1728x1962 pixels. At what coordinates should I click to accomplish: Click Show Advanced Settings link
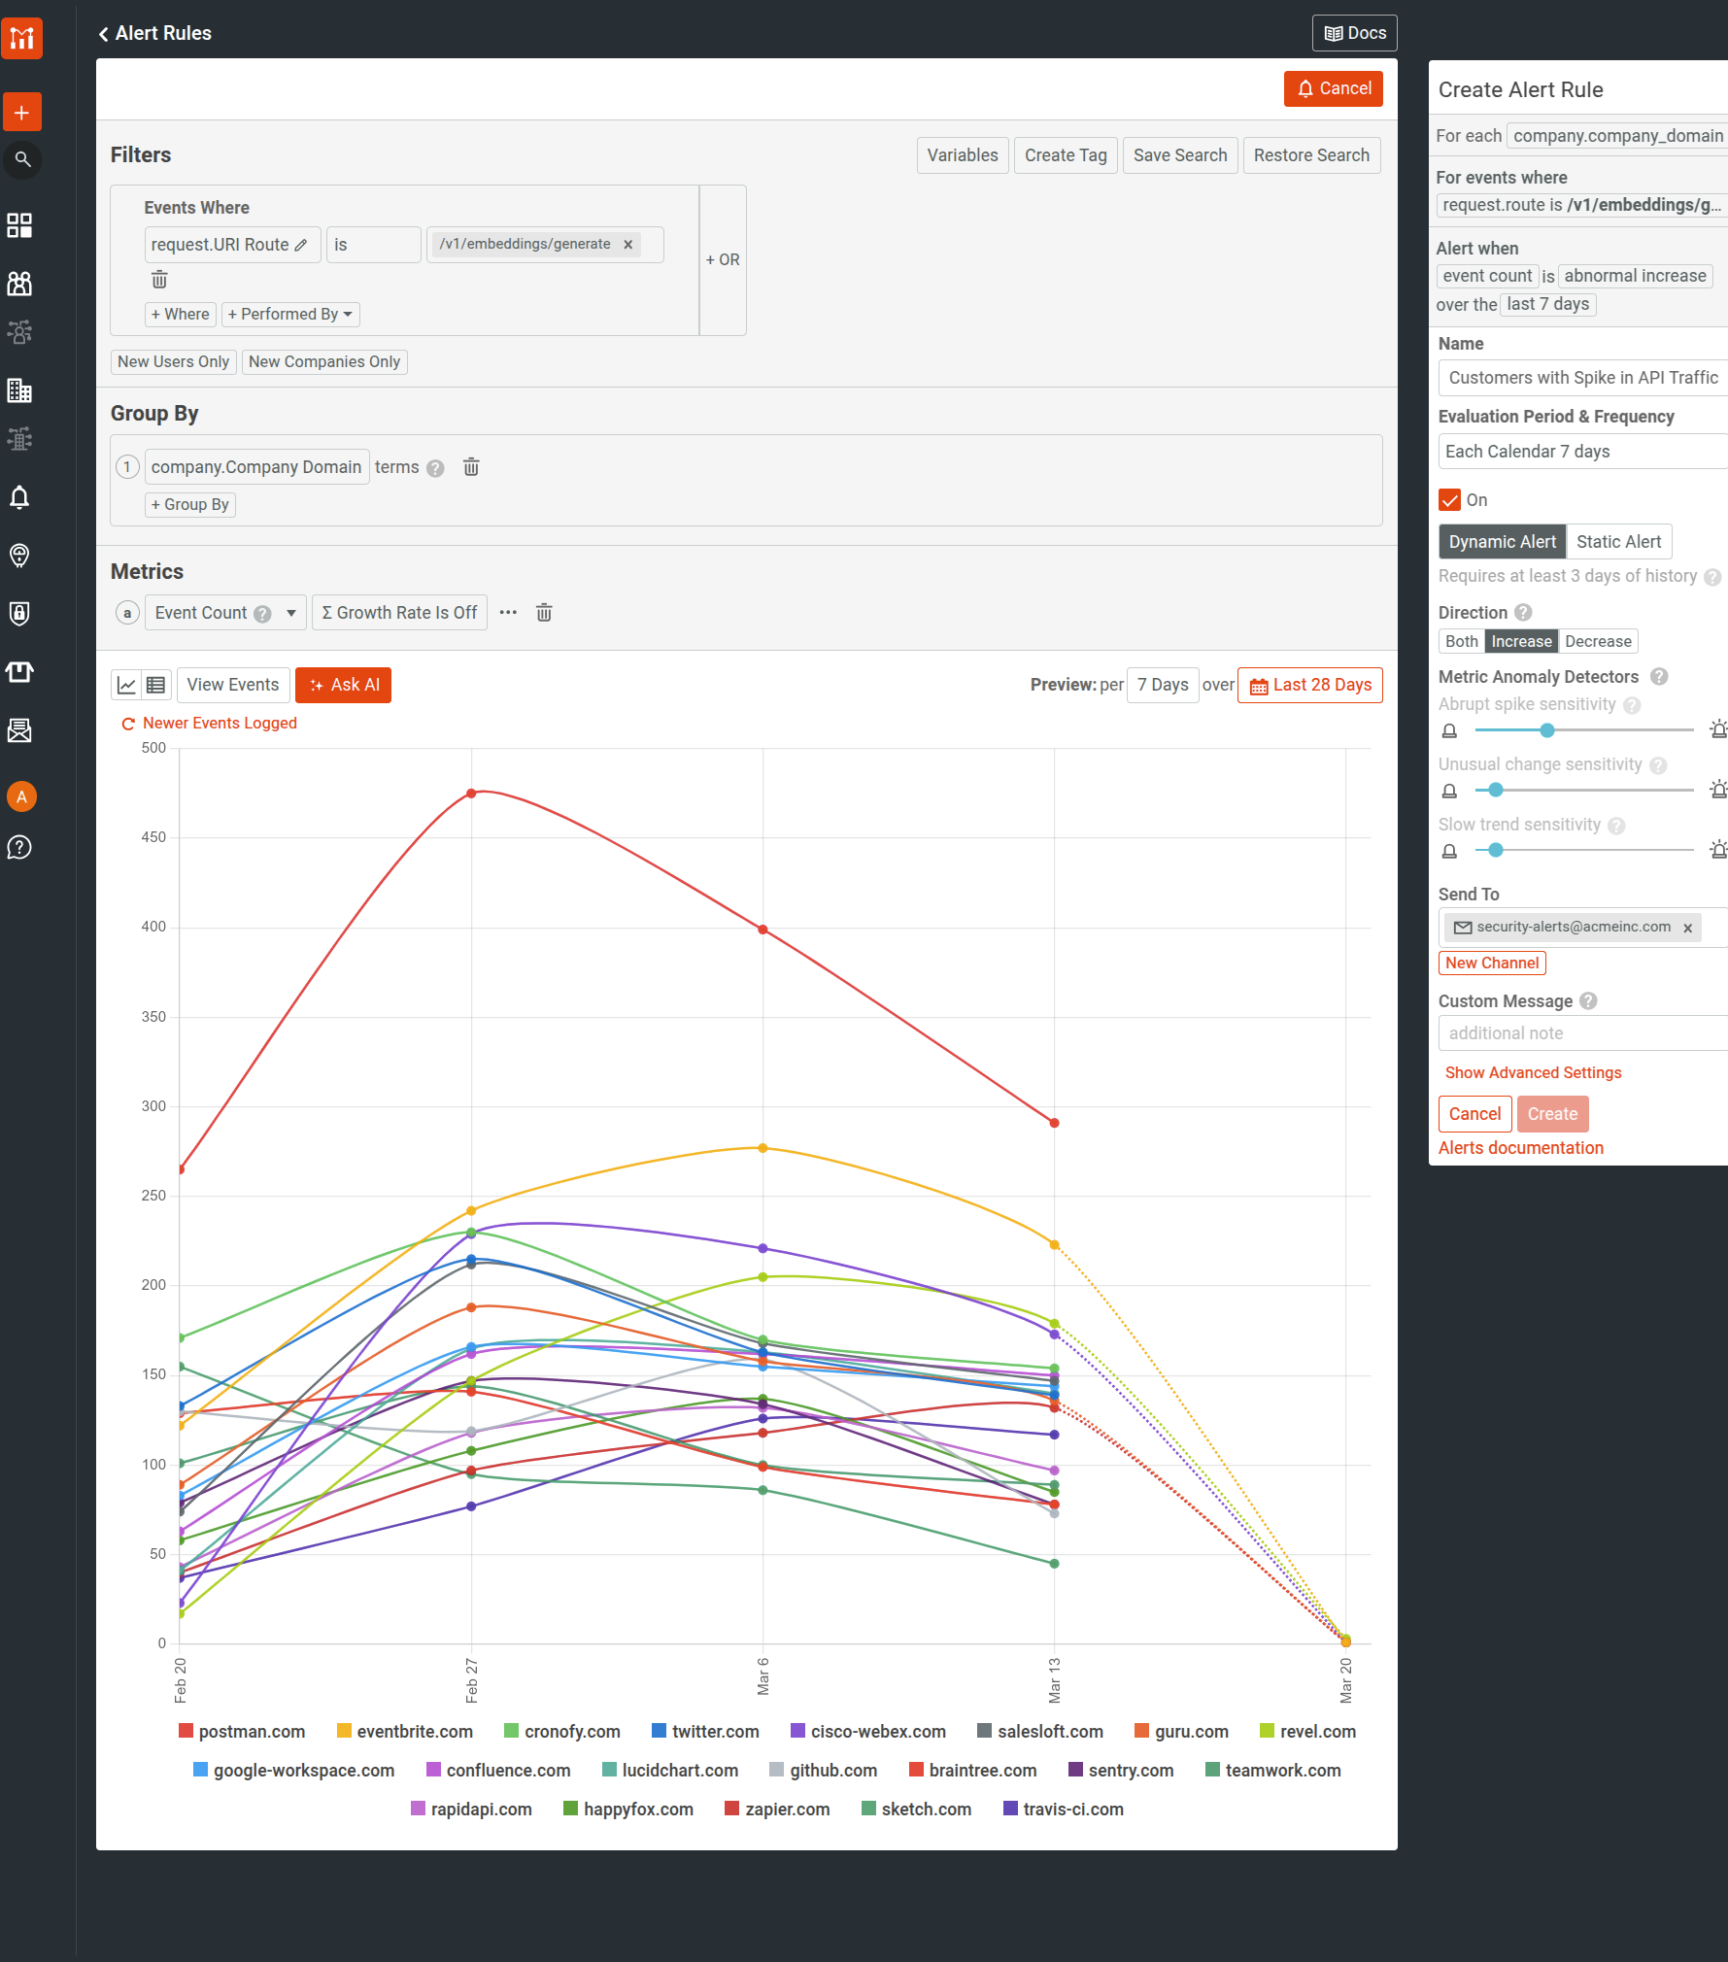pyautogui.click(x=1533, y=1072)
